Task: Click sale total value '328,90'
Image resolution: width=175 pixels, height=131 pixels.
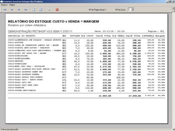Action: pos(136,40)
